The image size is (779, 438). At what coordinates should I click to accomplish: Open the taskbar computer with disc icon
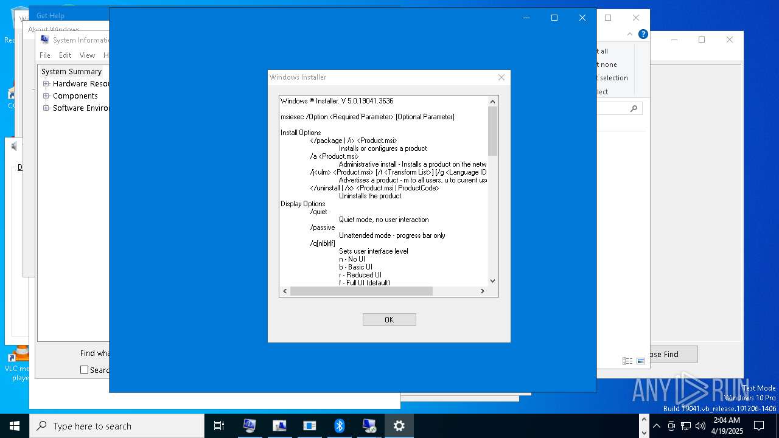coord(369,426)
